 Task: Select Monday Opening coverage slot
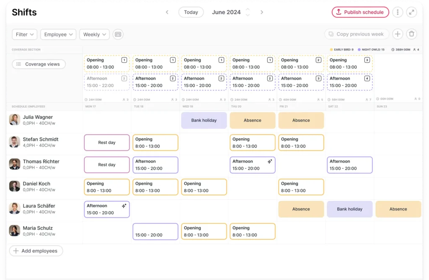(107, 64)
